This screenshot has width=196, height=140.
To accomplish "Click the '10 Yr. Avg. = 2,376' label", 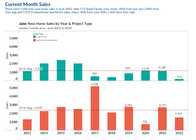I will (x=31, y=108).
